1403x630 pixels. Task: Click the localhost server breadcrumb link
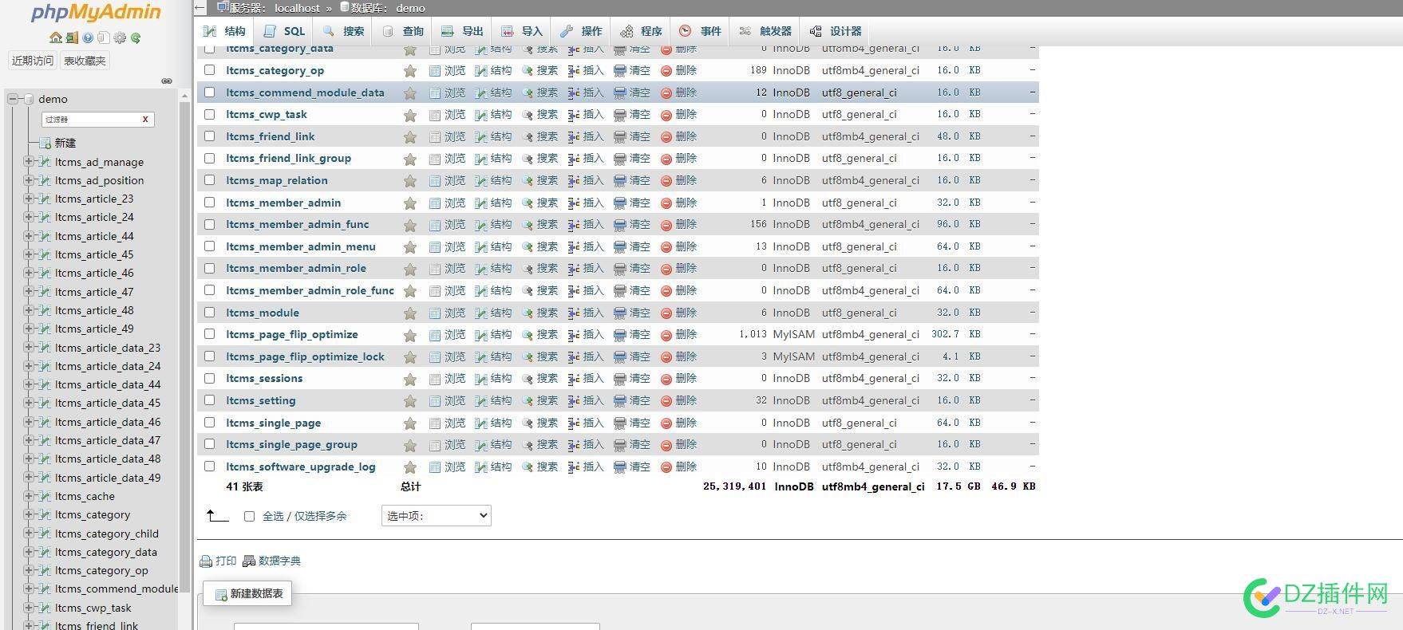[x=297, y=8]
